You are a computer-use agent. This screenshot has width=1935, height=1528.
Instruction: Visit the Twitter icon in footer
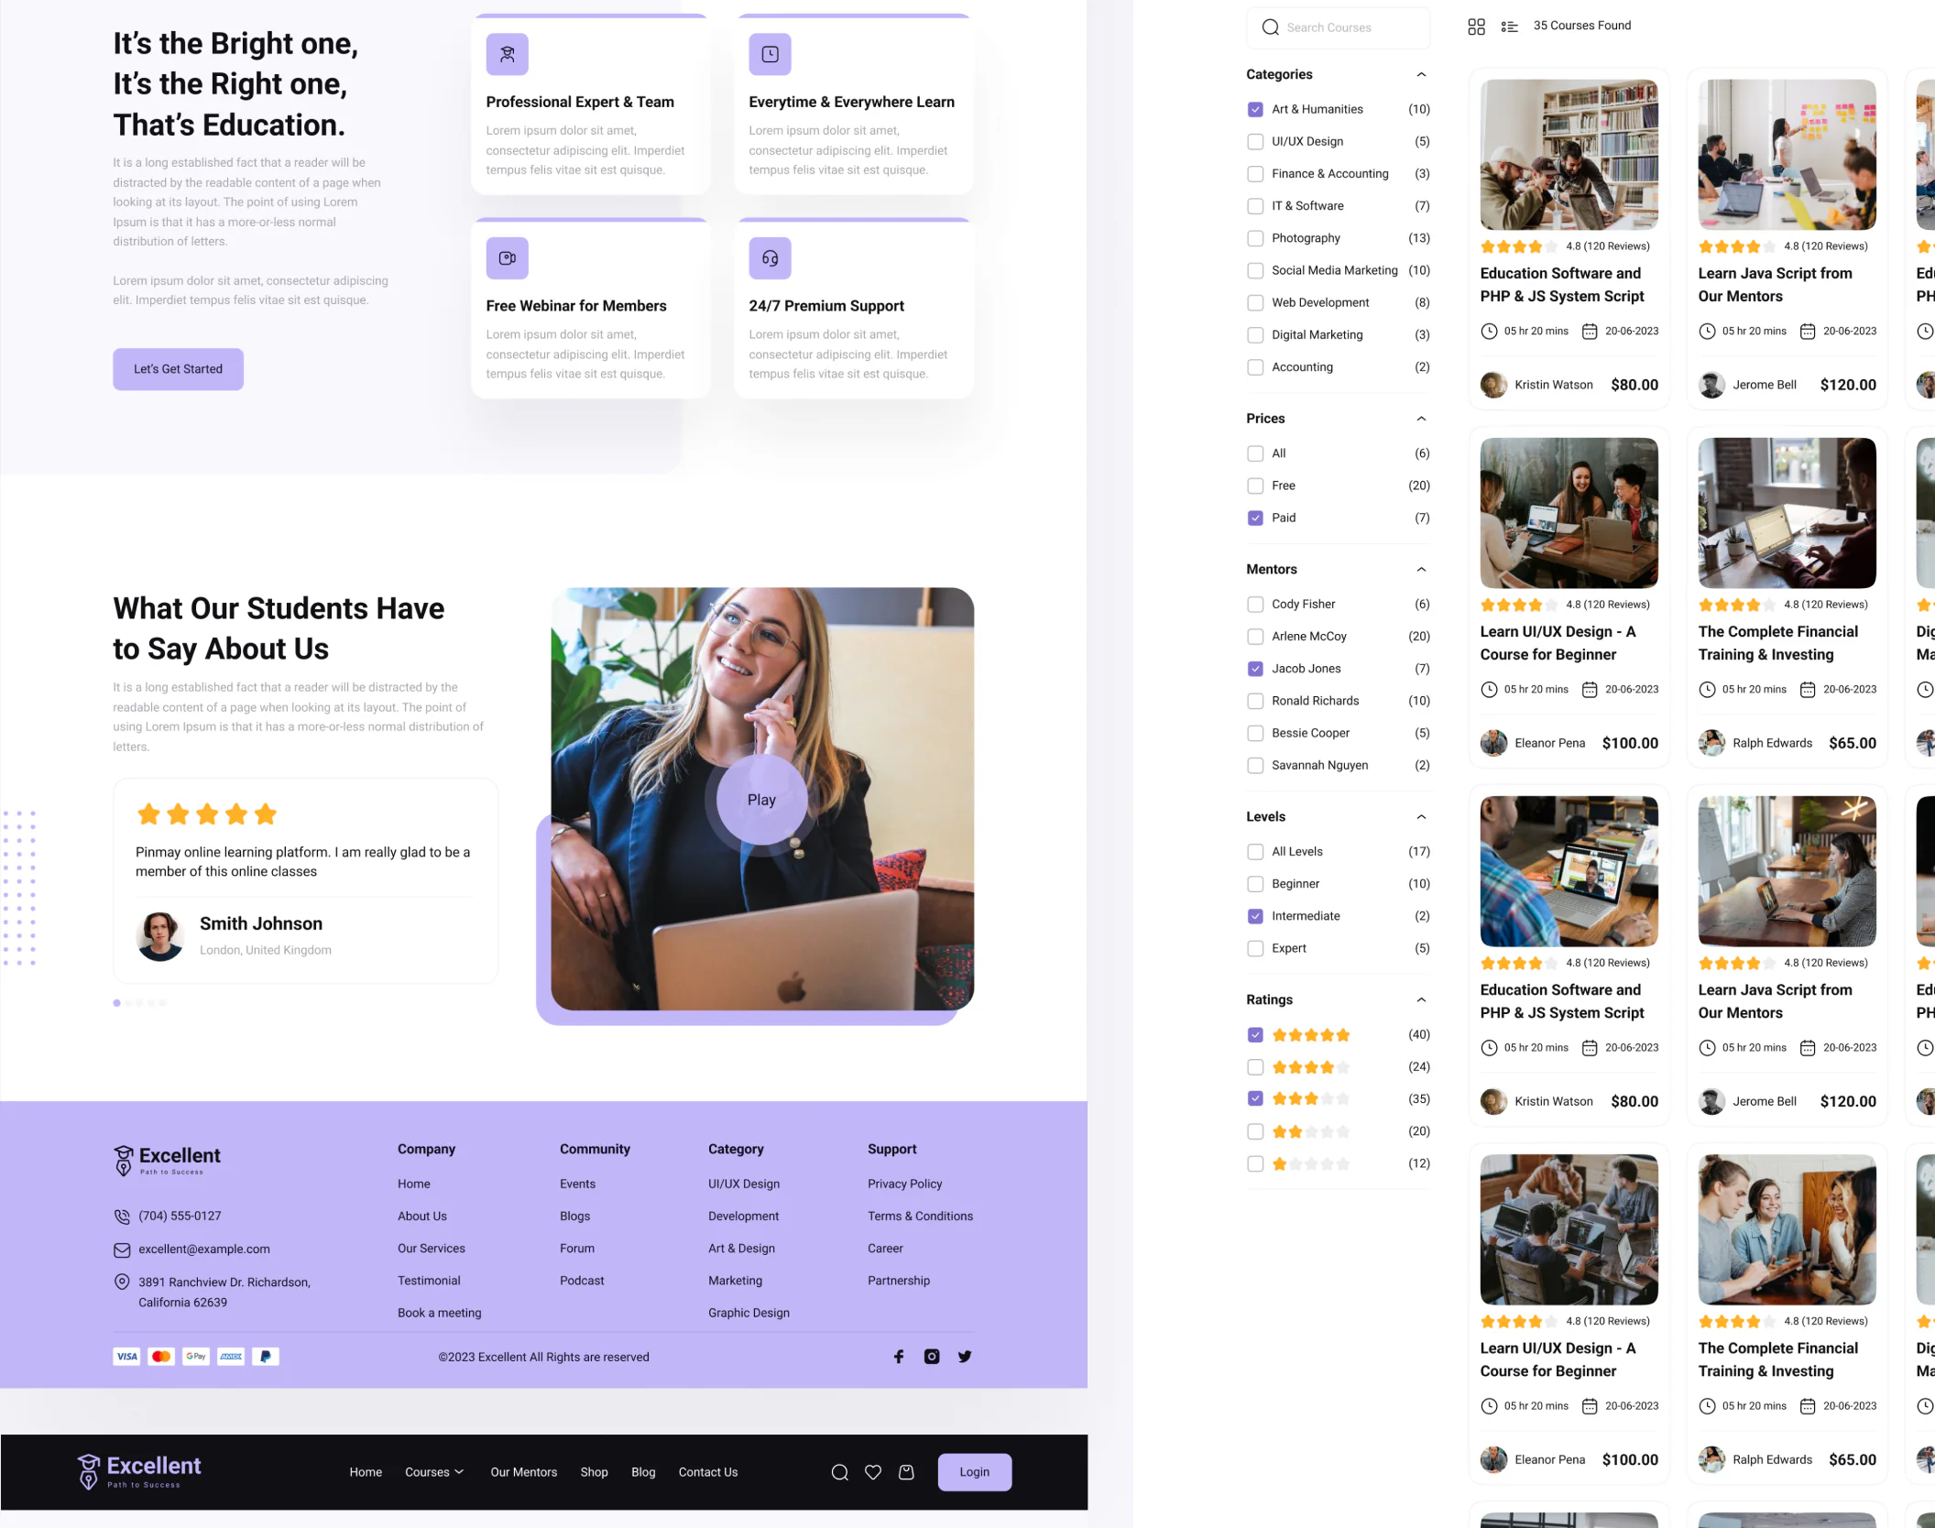tap(965, 1357)
